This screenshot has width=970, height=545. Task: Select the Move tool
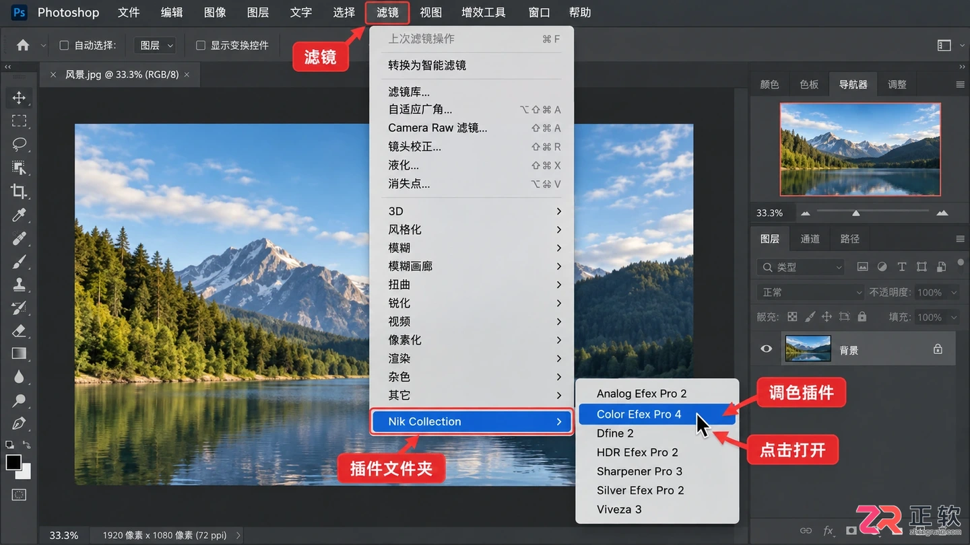(x=19, y=98)
